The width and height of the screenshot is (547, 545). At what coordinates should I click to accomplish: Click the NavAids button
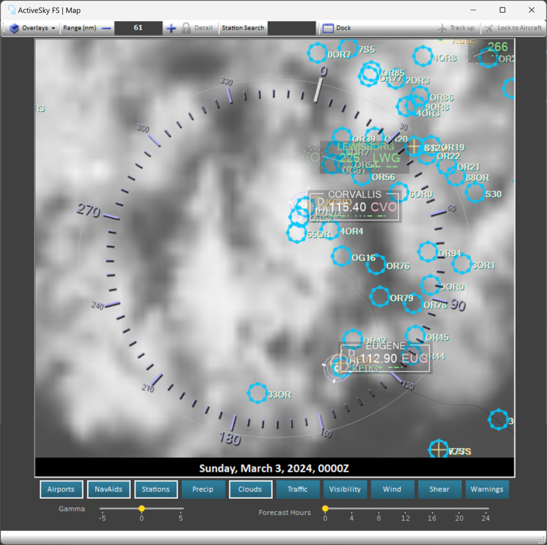pyautogui.click(x=108, y=489)
